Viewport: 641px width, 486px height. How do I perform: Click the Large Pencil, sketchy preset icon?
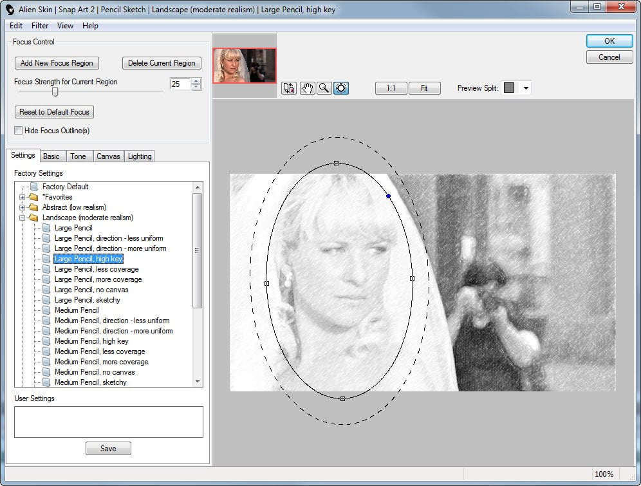coord(46,300)
